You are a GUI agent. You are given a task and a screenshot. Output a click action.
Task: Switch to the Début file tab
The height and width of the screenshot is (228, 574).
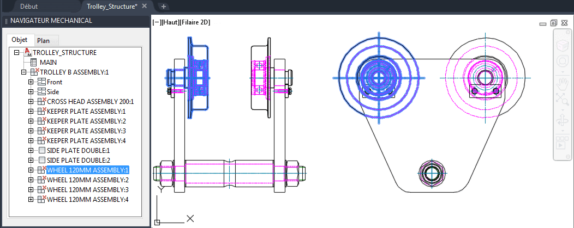click(29, 6)
